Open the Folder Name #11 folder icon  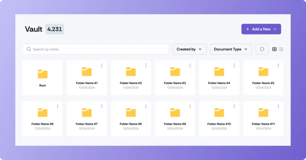click(x=263, y=112)
